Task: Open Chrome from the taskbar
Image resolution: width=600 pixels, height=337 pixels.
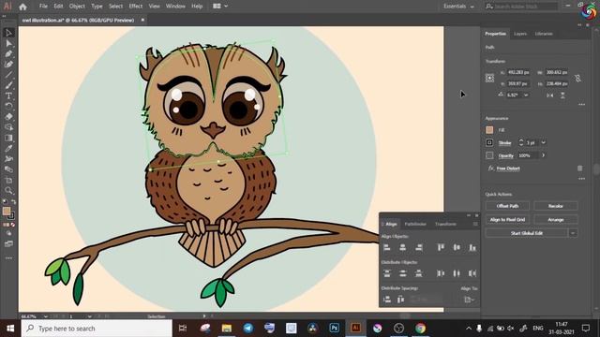Action: pos(420,328)
